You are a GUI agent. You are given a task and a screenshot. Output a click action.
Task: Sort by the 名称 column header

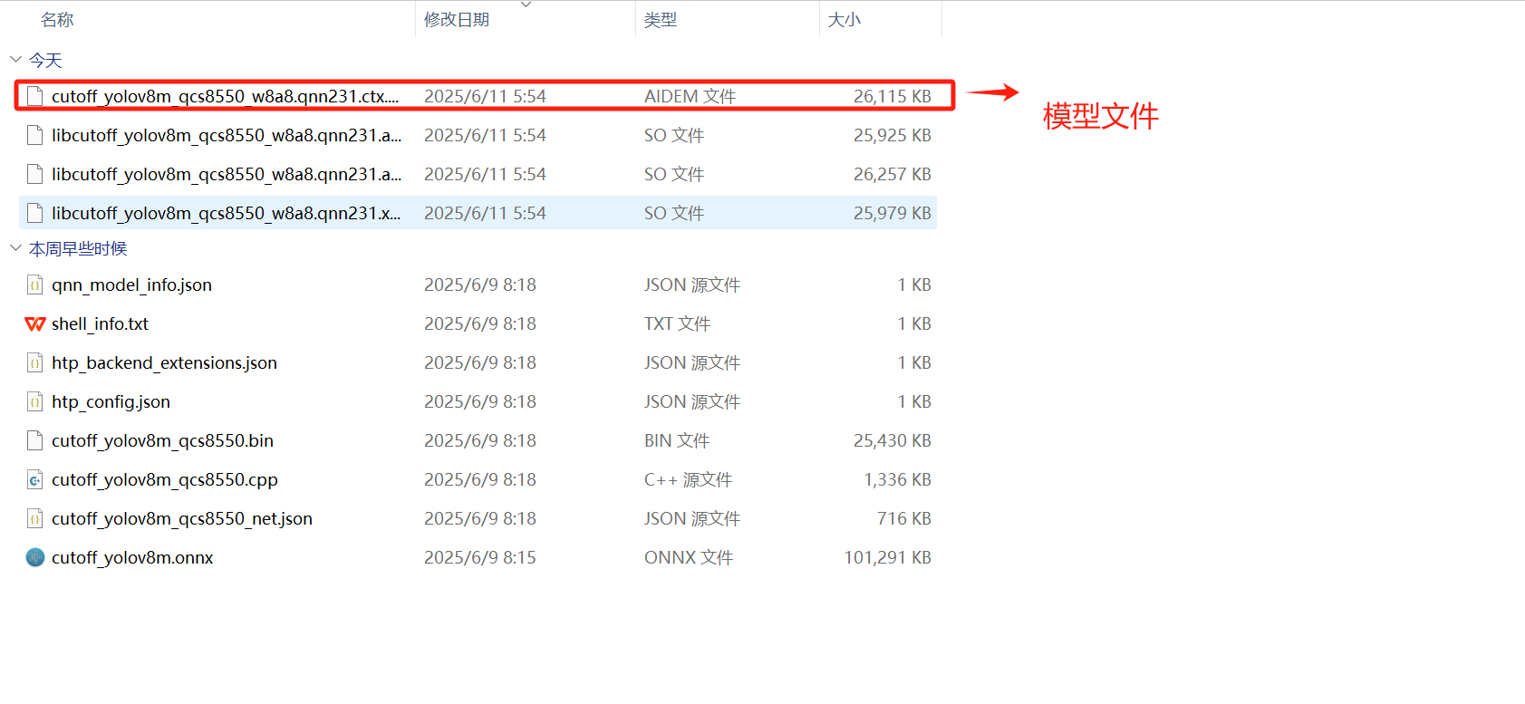57,19
